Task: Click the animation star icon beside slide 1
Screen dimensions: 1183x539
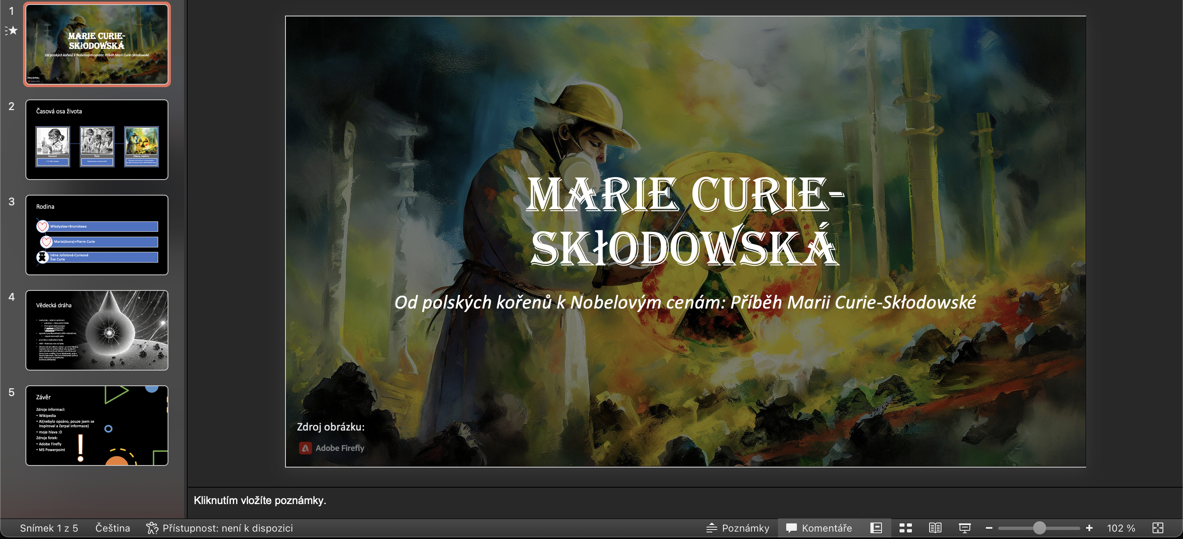Action: (12, 30)
